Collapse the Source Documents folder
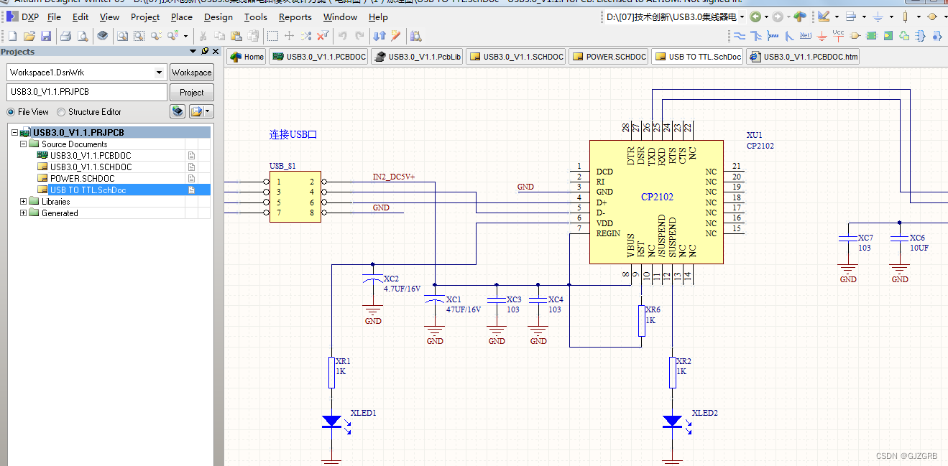The height and width of the screenshot is (466, 948). pyautogui.click(x=23, y=144)
